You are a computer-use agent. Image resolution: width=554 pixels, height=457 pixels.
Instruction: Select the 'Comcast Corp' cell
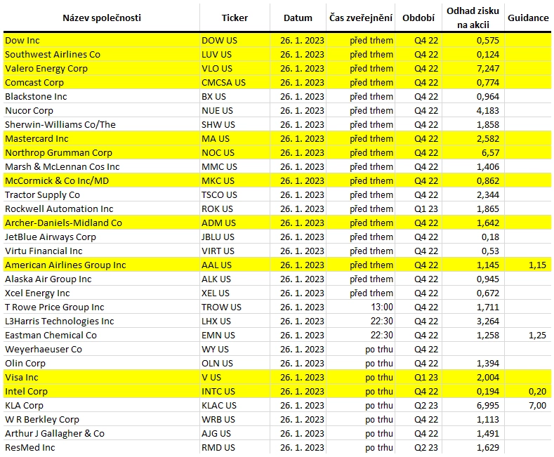click(x=101, y=82)
